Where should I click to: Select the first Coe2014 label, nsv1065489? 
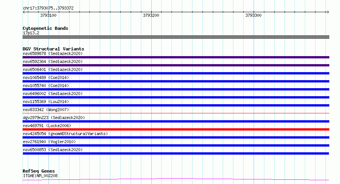click(46, 77)
